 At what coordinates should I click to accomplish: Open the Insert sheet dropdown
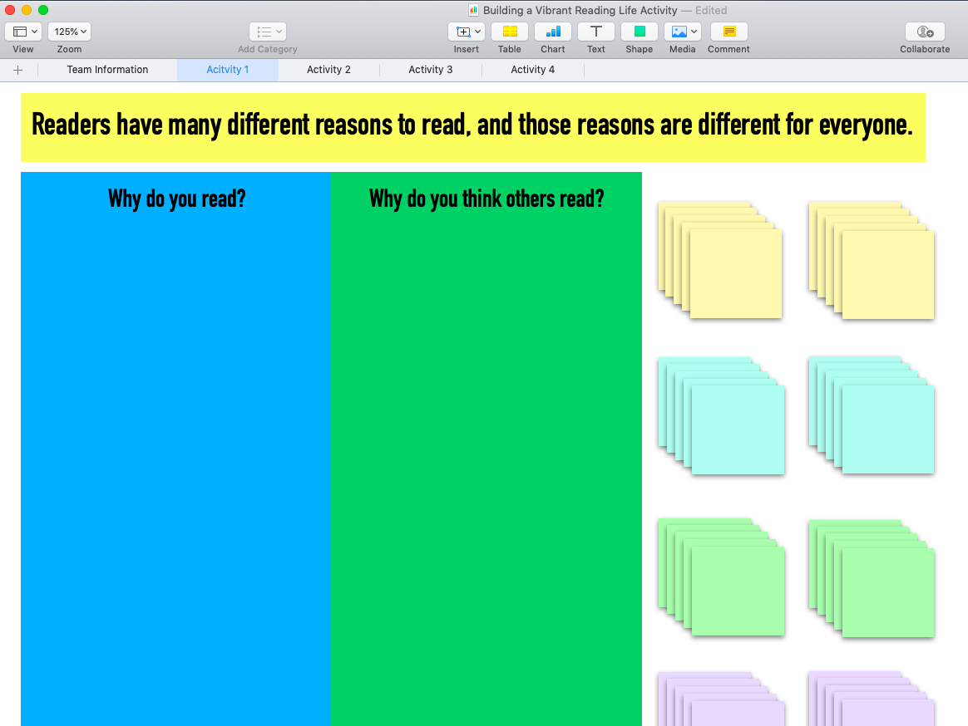point(466,32)
